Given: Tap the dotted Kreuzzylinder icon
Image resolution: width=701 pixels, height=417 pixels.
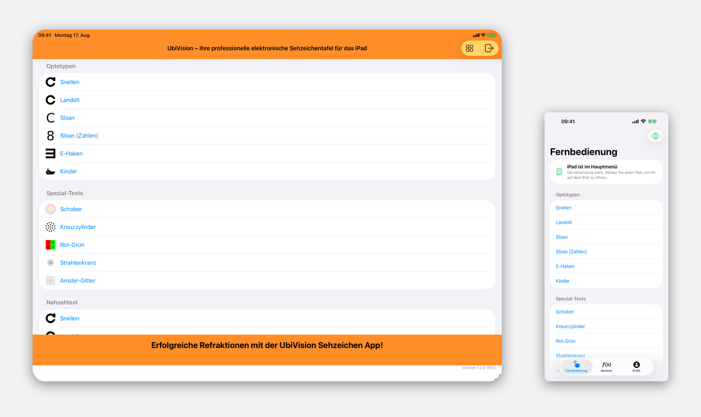Looking at the screenshot, I should (x=51, y=227).
